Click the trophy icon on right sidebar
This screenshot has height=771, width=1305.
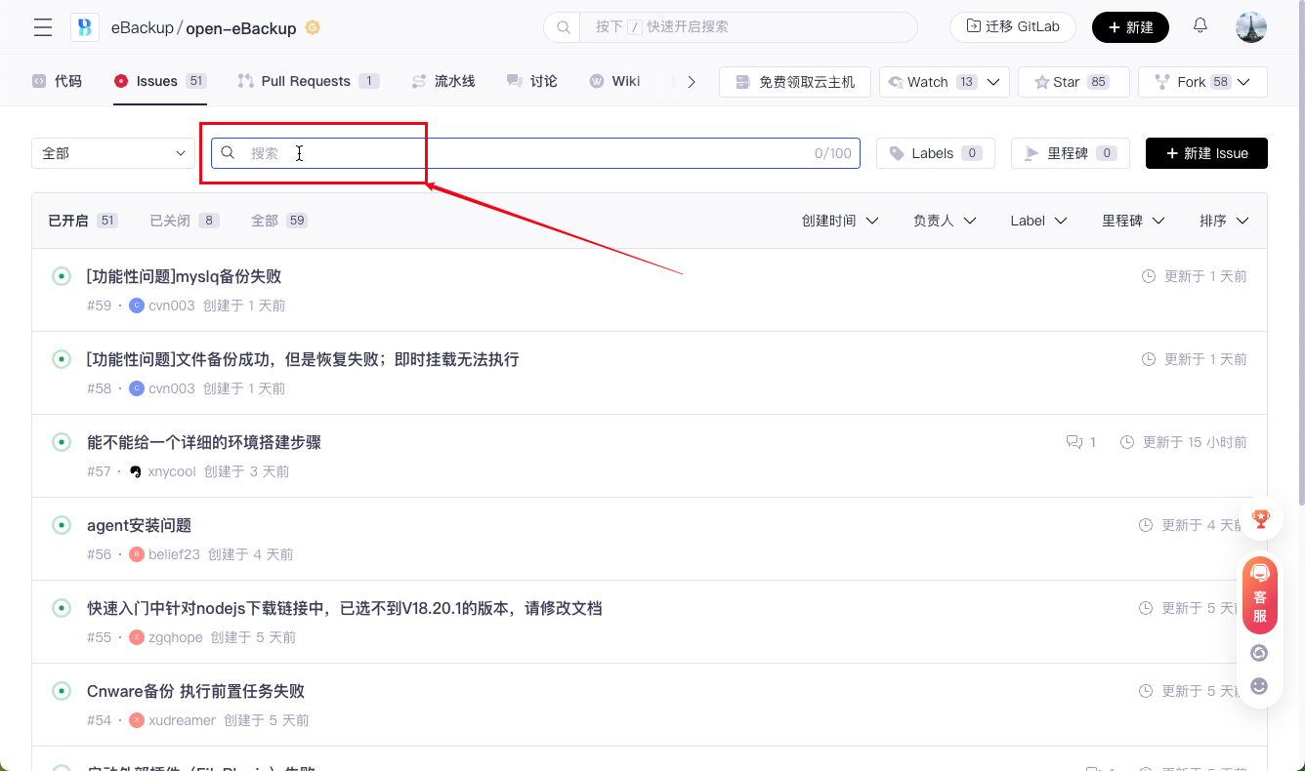coord(1260,519)
